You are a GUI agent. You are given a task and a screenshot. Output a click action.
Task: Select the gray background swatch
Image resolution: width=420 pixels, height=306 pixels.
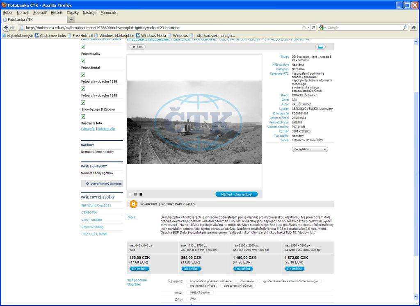[135, 194]
